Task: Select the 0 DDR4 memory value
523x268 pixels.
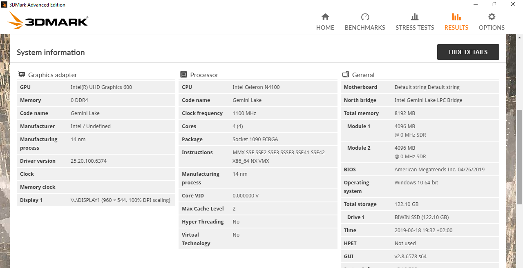Action: tap(79, 100)
